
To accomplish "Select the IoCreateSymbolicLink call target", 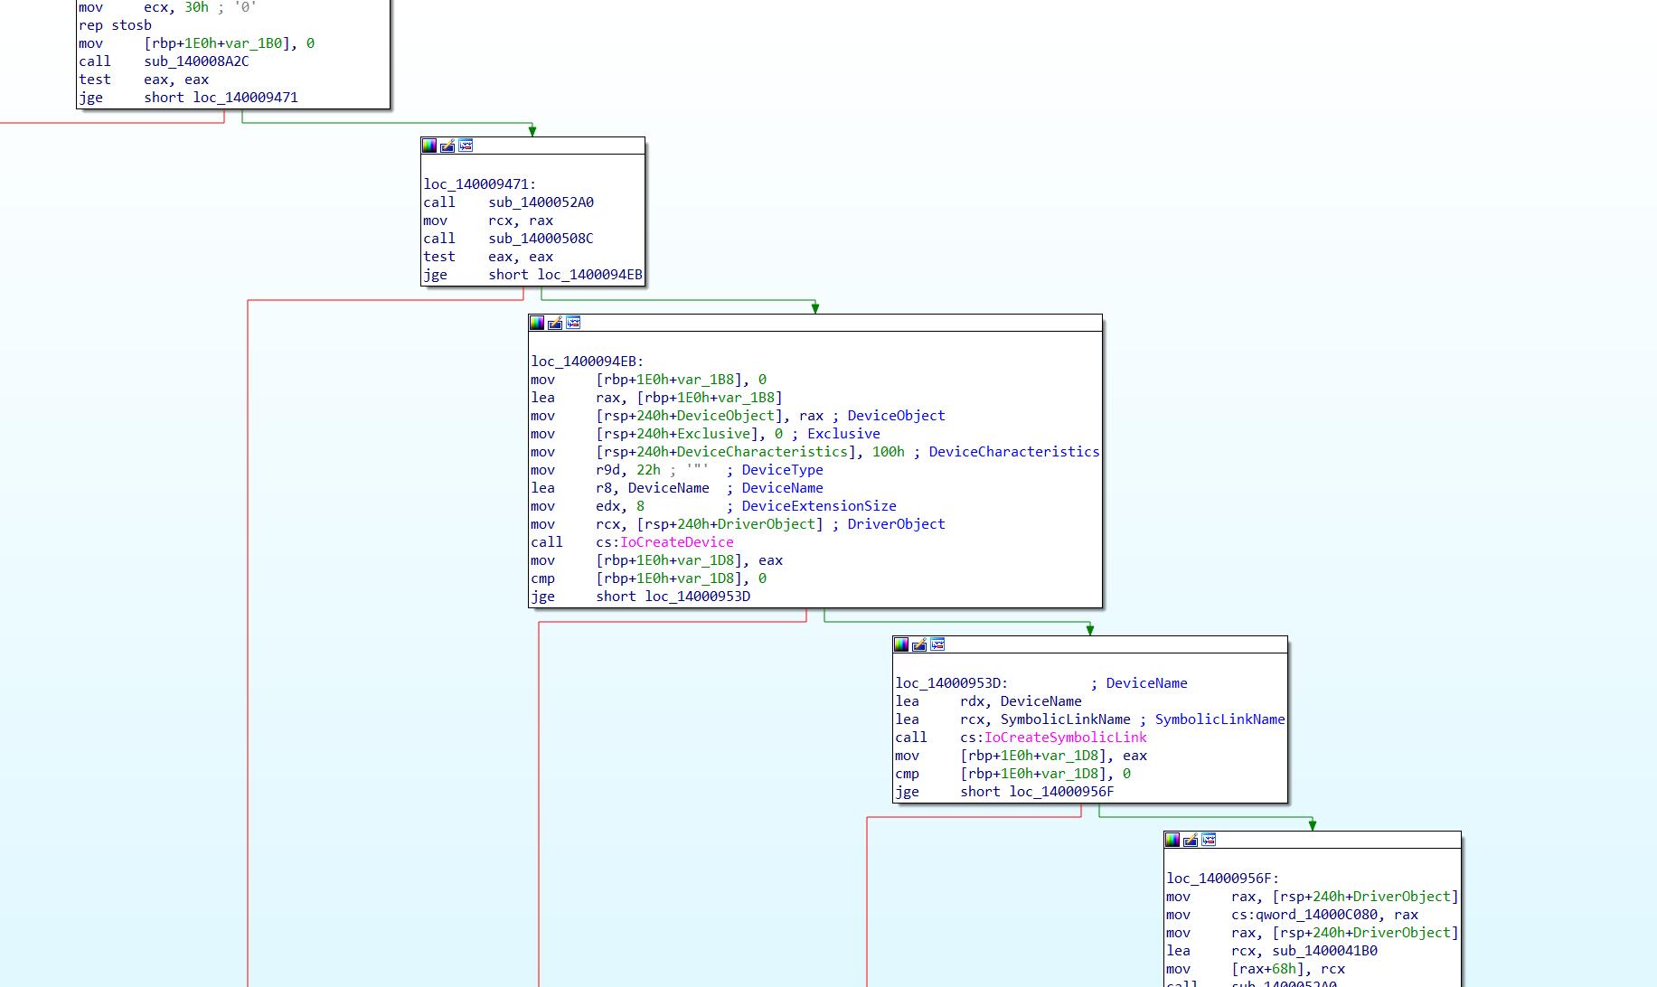I will pos(1065,738).
